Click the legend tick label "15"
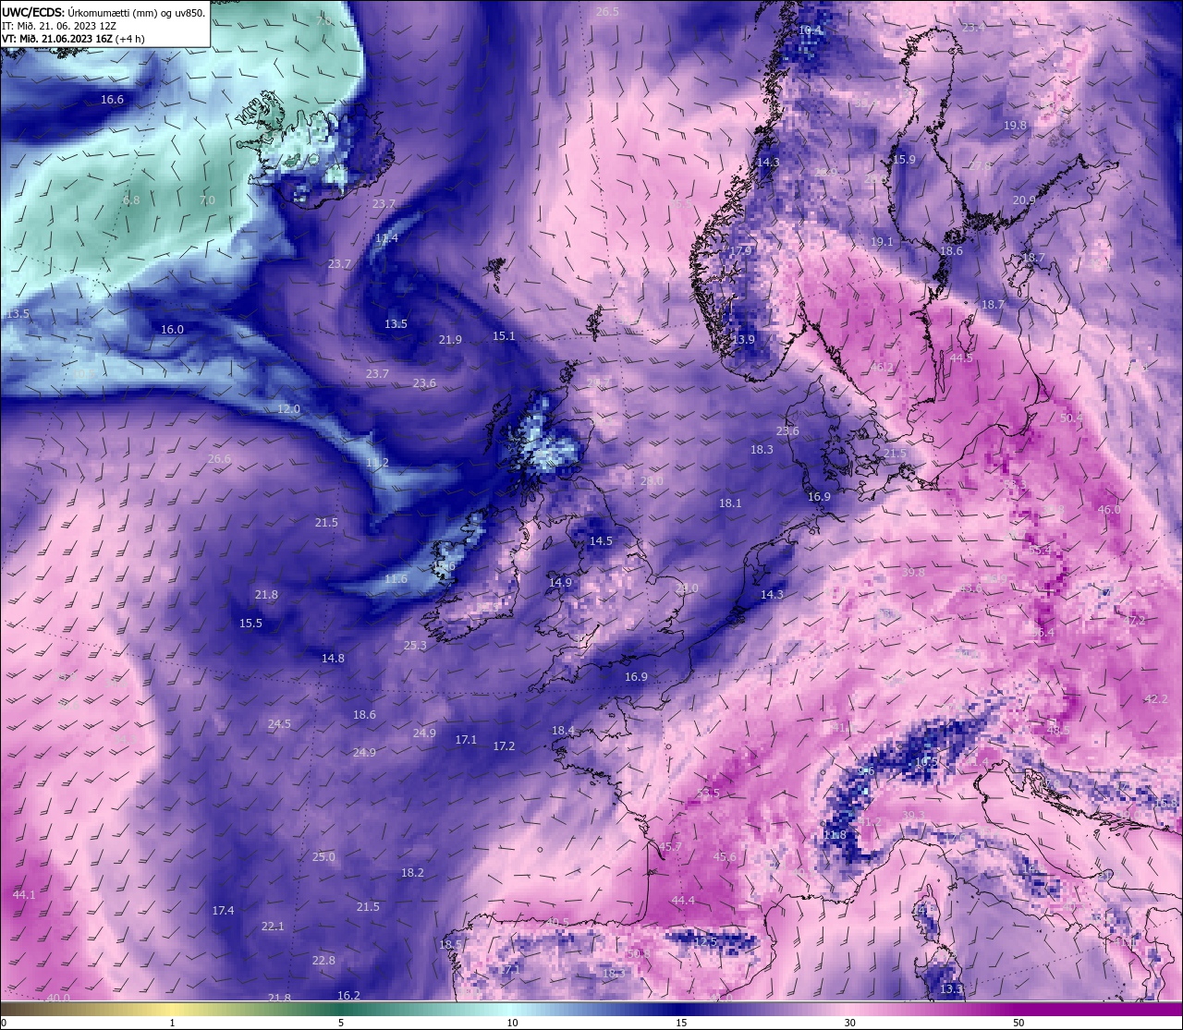The height and width of the screenshot is (1030, 1183). (681, 1023)
